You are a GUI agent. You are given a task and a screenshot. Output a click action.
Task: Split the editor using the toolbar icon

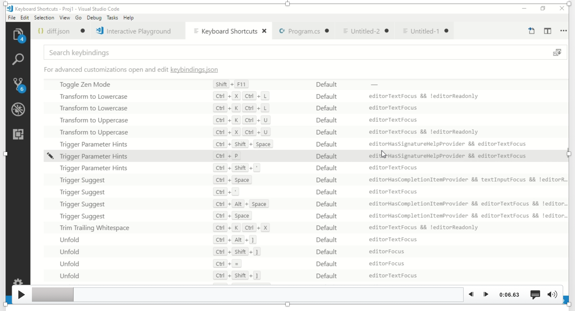[x=548, y=31]
